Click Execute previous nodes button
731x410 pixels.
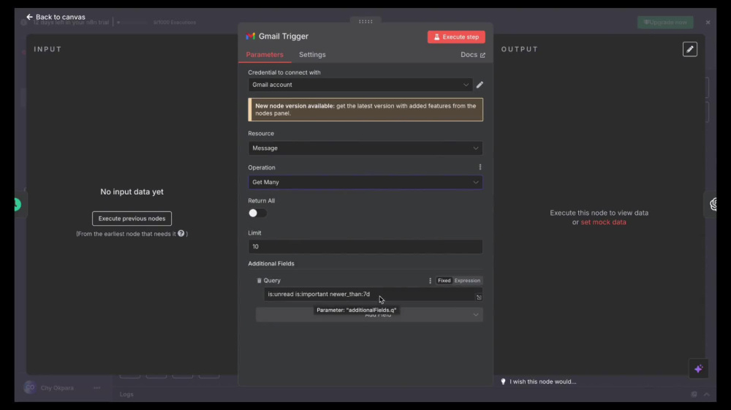[132, 219]
